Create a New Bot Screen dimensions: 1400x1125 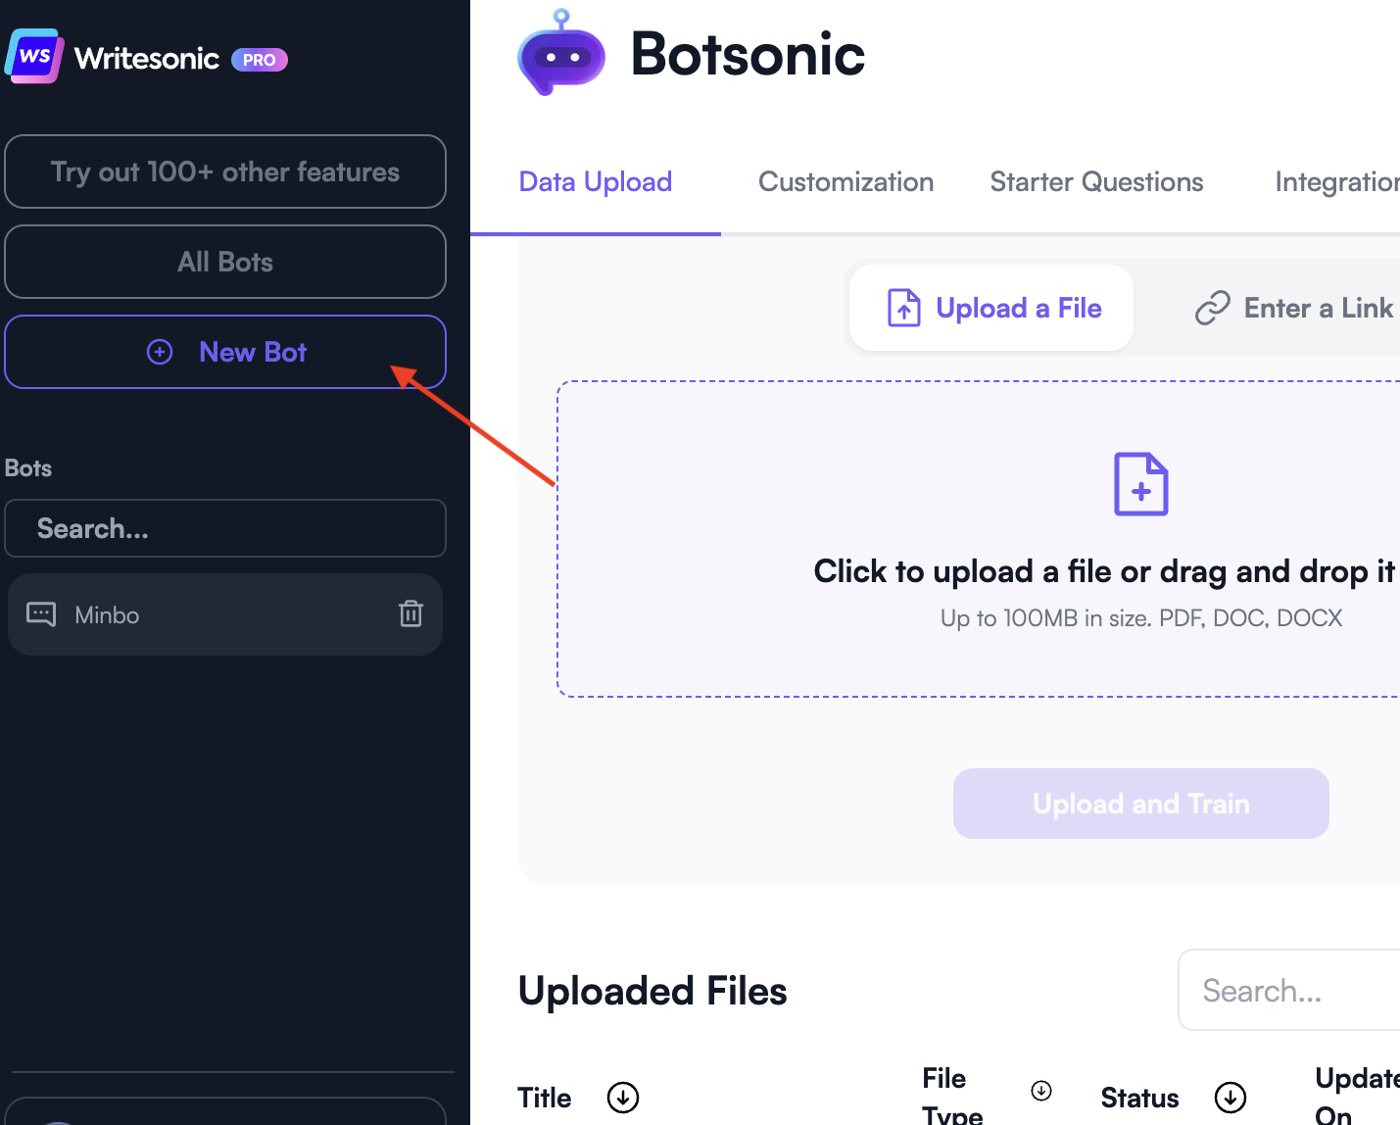click(x=225, y=352)
